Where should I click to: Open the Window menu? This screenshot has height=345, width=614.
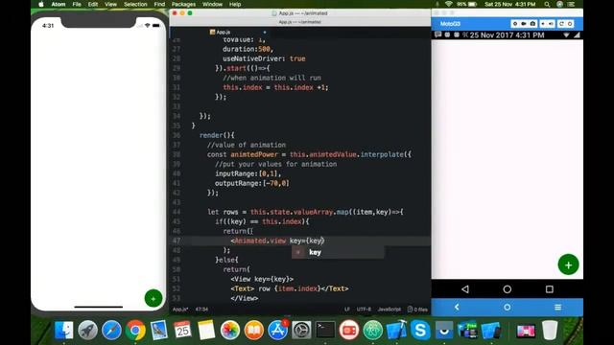[212, 4]
